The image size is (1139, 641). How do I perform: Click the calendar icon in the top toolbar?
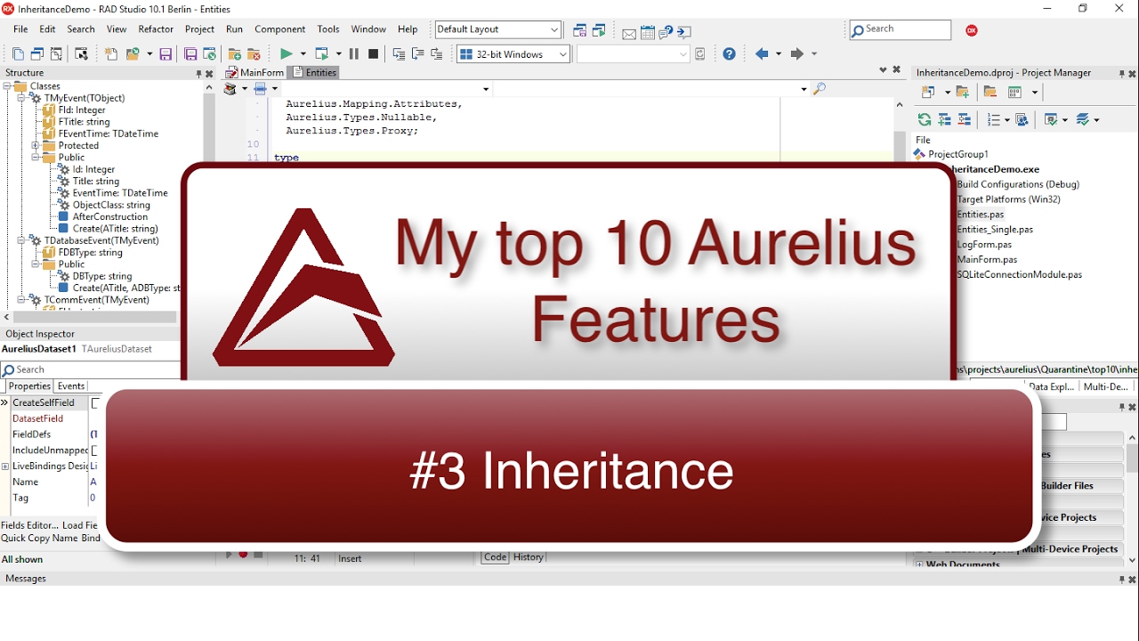pyautogui.click(x=648, y=34)
